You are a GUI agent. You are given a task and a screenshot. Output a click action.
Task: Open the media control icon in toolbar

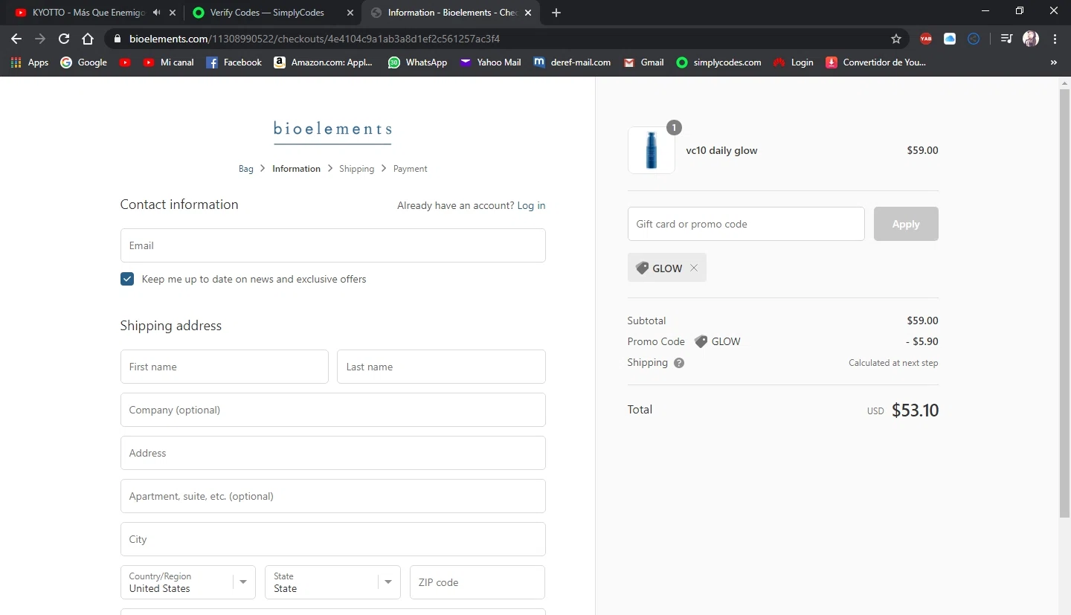click(1006, 39)
